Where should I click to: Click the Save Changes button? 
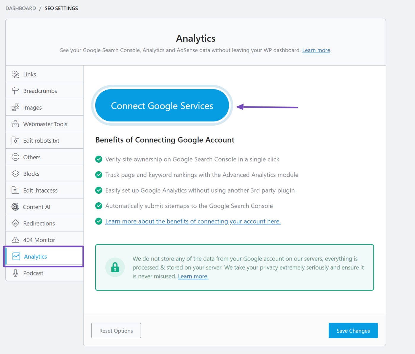click(x=353, y=331)
